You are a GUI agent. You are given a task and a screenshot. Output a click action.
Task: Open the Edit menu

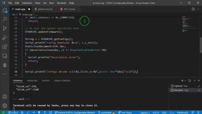pos(17,3)
